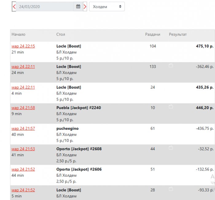The height and width of the screenshot is (200, 215).
Task: Click the Стол column header
Action: (x=61, y=35)
